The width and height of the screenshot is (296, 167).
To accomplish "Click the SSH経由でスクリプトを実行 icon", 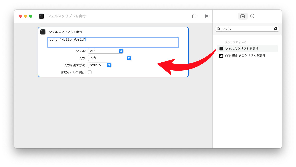I will point(221,56).
